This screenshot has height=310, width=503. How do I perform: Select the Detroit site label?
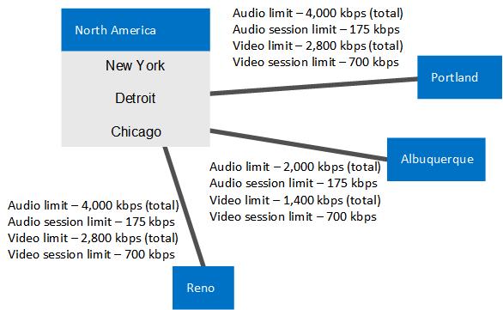point(135,98)
